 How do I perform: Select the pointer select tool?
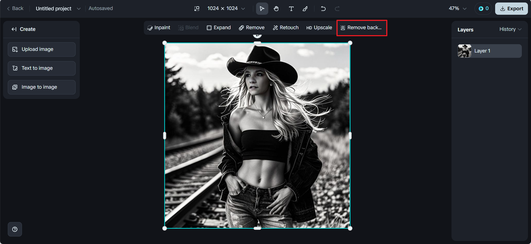point(262,8)
